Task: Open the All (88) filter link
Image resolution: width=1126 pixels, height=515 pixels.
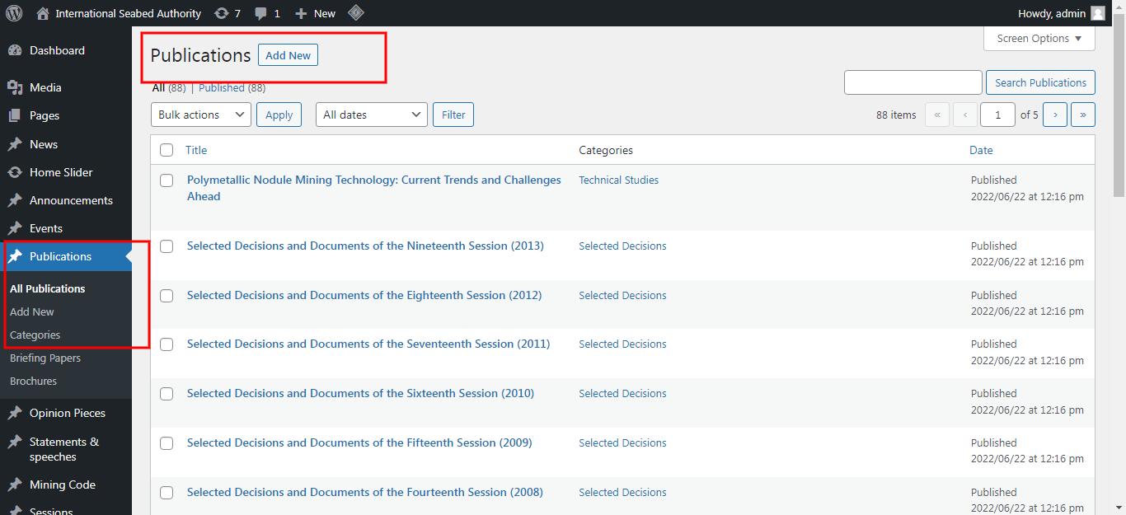Action: [169, 87]
